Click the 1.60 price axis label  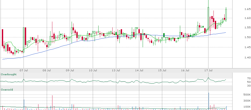(x=248, y=18)
